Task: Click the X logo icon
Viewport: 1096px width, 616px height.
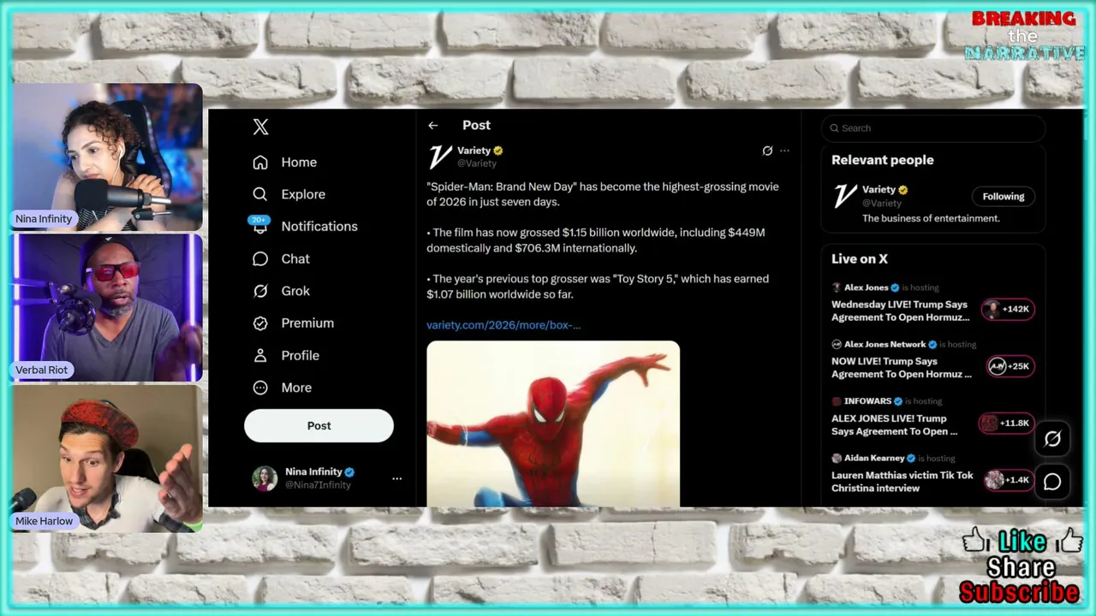Action: click(x=261, y=127)
